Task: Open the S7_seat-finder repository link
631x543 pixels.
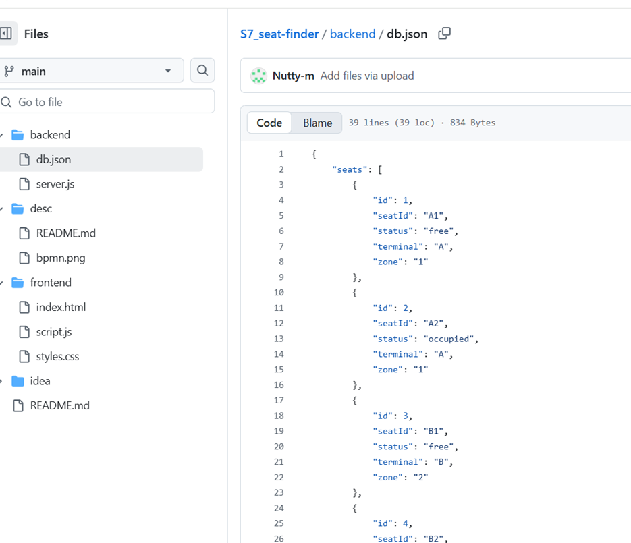Action: pyautogui.click(x=279, y=34)
